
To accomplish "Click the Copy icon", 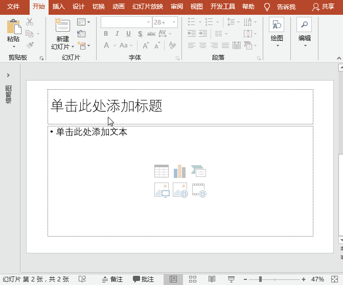I will (29, 34).
